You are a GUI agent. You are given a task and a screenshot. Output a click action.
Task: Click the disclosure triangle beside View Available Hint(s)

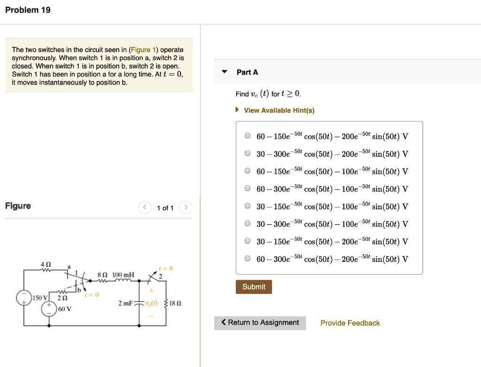(x=236, y=110)
